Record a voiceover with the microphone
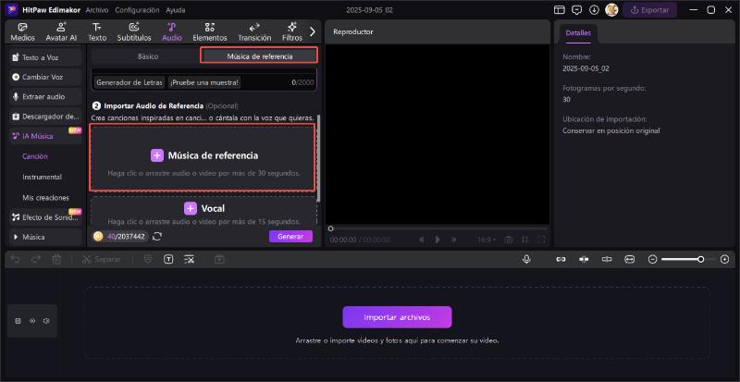The image size is (740, 382). point(526,259)
